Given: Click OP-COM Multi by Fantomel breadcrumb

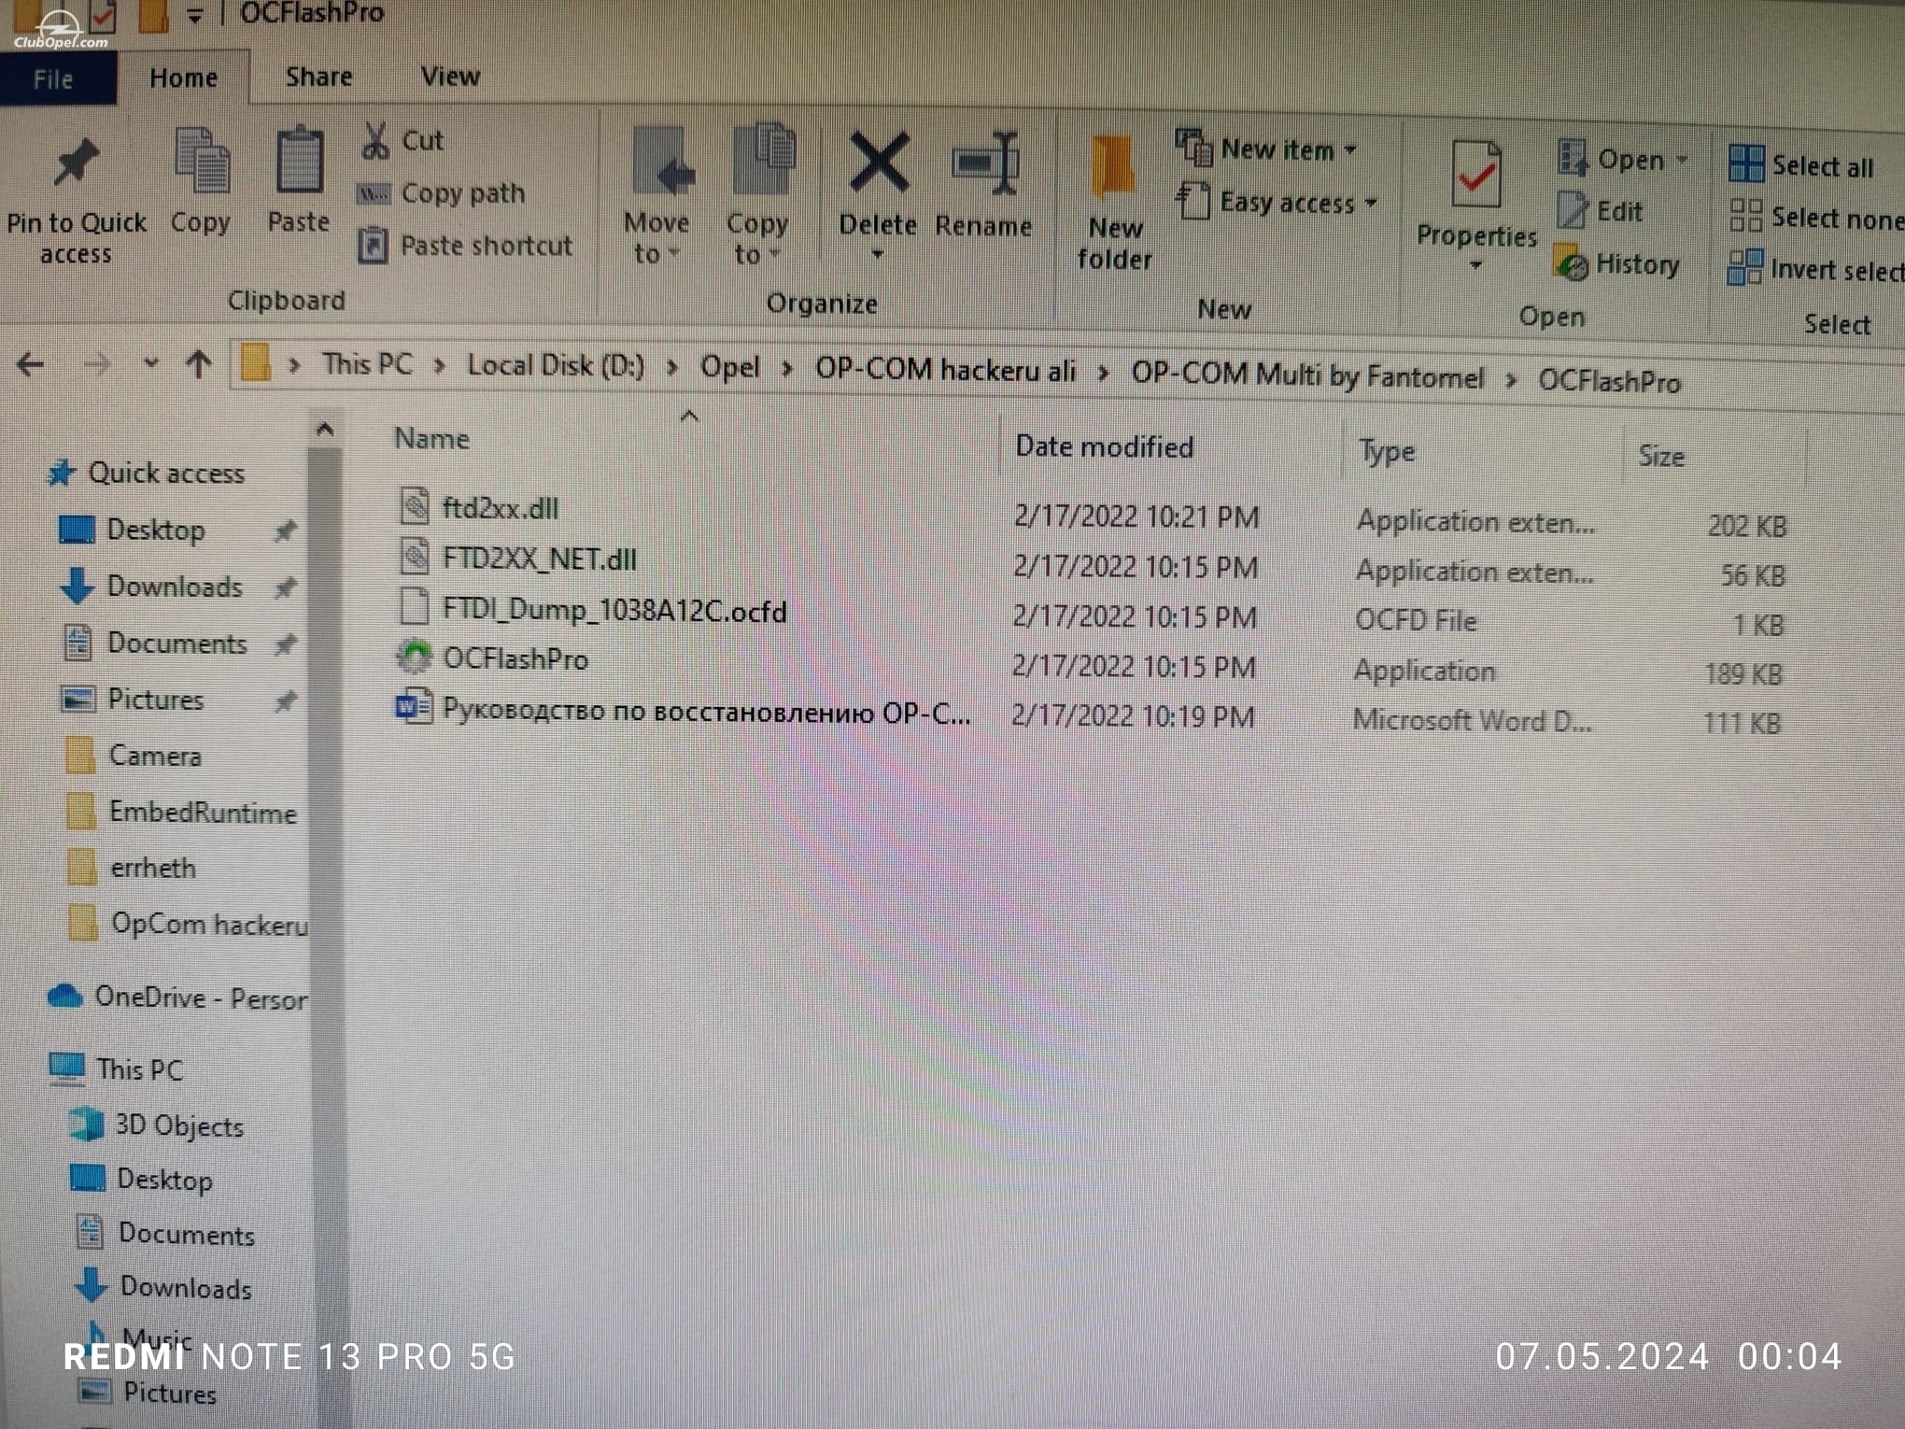Looking at the screenshot, I should tap(1307, 375).
